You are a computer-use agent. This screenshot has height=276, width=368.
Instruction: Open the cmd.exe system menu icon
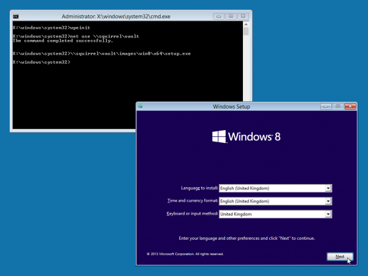(16, 15)
